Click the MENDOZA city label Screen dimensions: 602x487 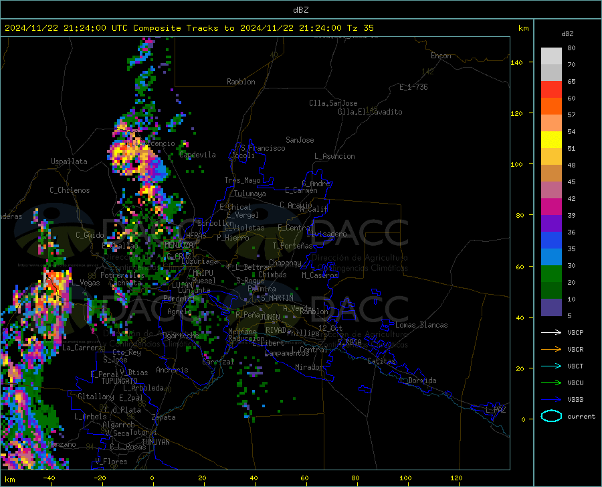click(179, 245)
